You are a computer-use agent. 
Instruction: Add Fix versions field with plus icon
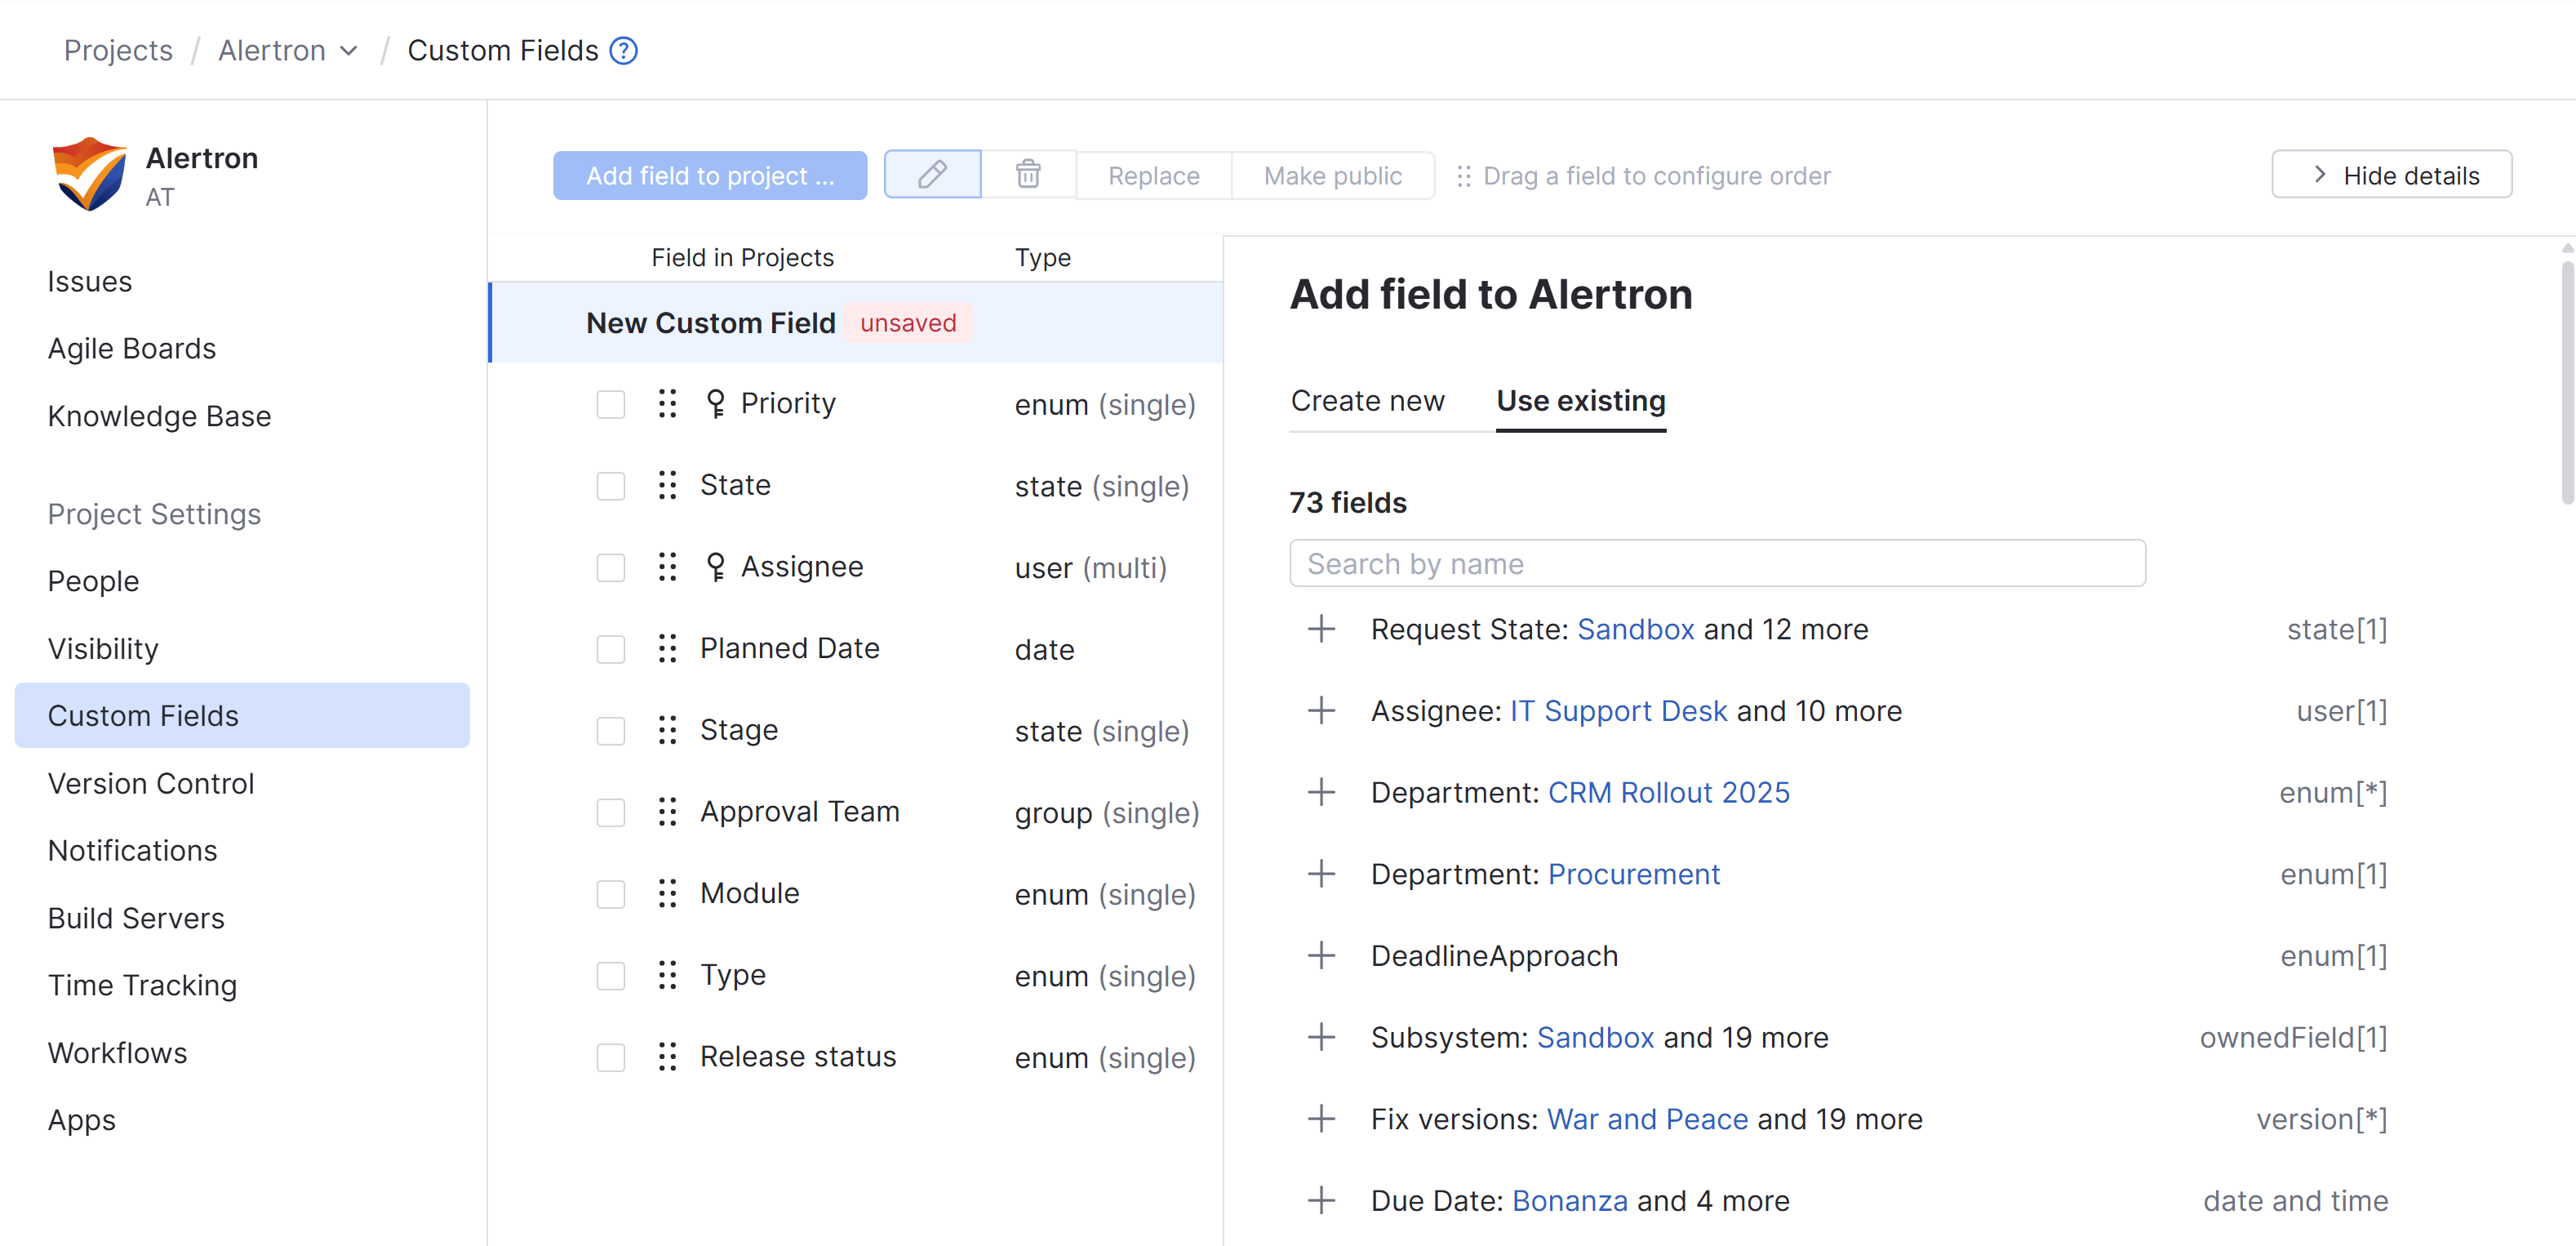click(1321, 1118)
